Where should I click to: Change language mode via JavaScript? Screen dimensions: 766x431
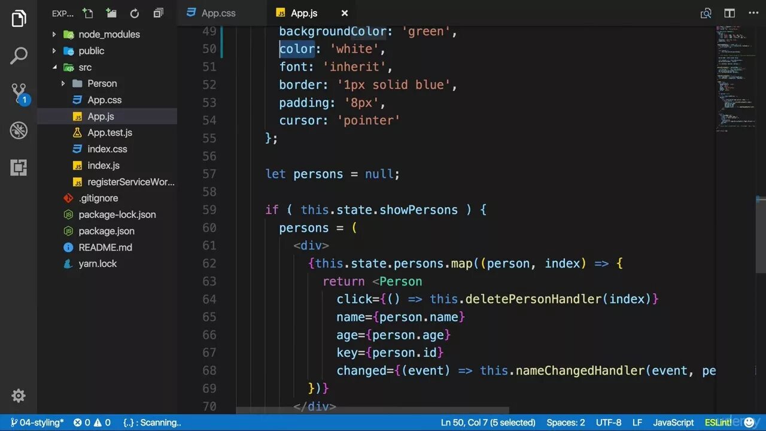673,423
